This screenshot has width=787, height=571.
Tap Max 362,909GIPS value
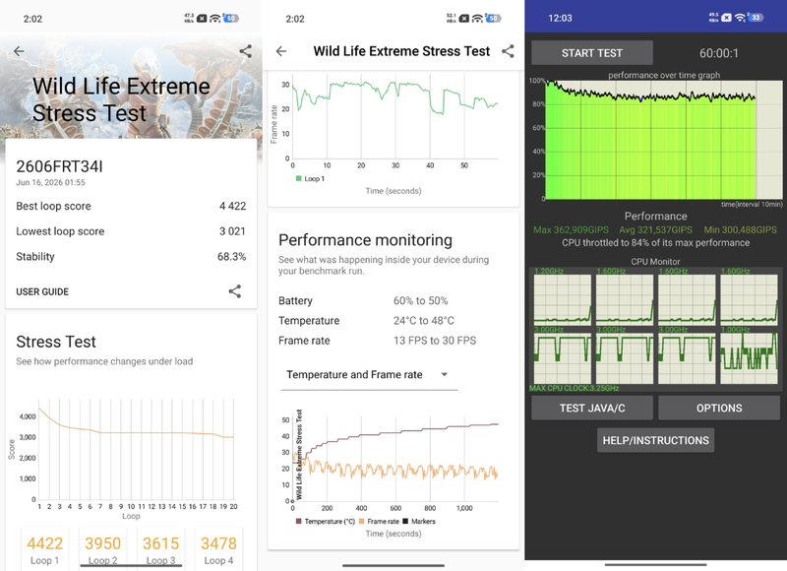point(571,230)
